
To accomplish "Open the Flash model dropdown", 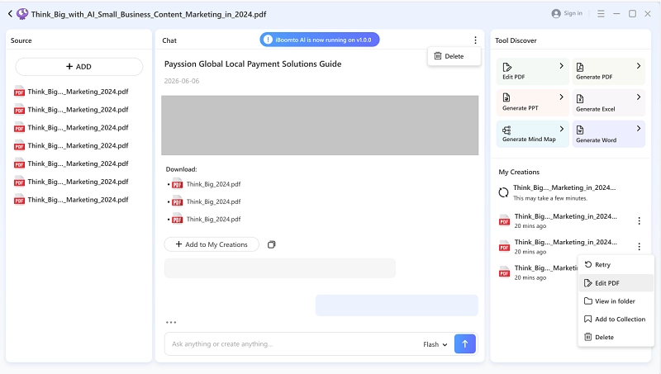I will pos(435,344).
